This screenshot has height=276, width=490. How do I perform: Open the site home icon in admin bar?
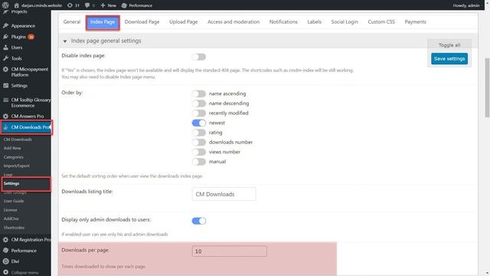click(x=17, y=5)
